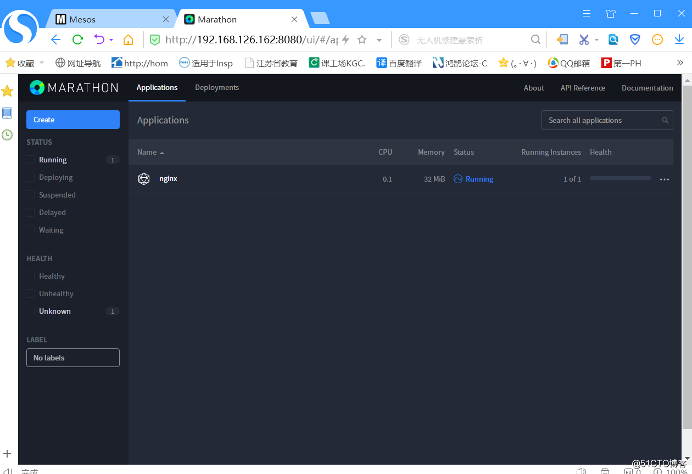Expand the 收藏 favorites dropdown arrow

[42, 63]
